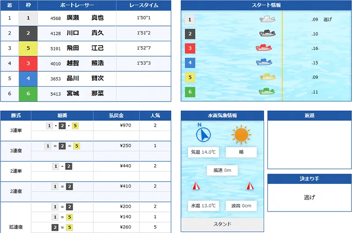The width and height of the screenshot is (352, 233).
Task: Click the white frame 1 cell for 廣瀬 真也
Action: (x=28, y=18)
